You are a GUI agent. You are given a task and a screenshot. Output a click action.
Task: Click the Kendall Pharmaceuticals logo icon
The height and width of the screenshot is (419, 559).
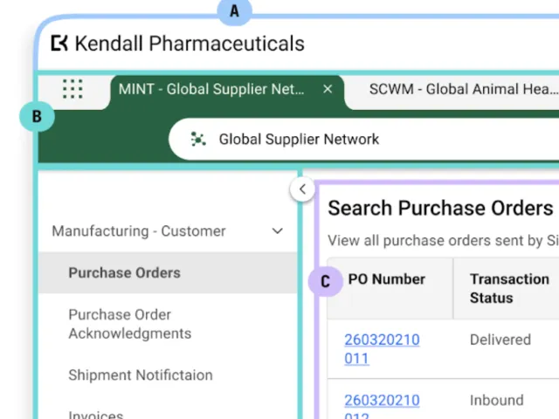(59, 43)
